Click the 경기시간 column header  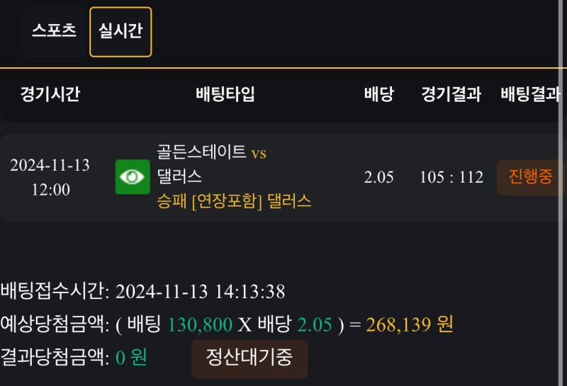50,94
